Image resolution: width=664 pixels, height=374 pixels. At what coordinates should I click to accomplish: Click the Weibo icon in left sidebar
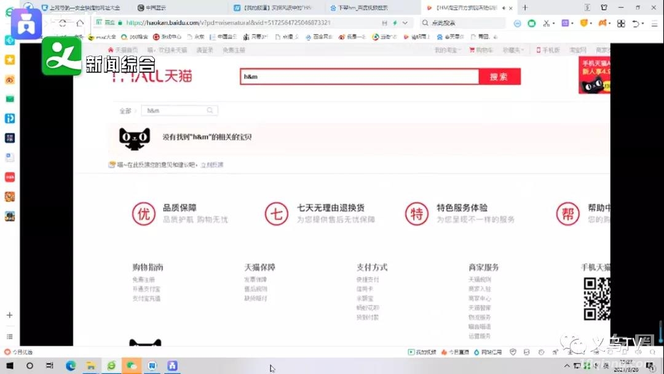coord(10,79)
